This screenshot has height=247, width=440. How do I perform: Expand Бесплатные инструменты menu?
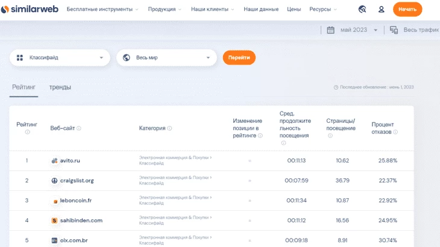tap(102, 9)
